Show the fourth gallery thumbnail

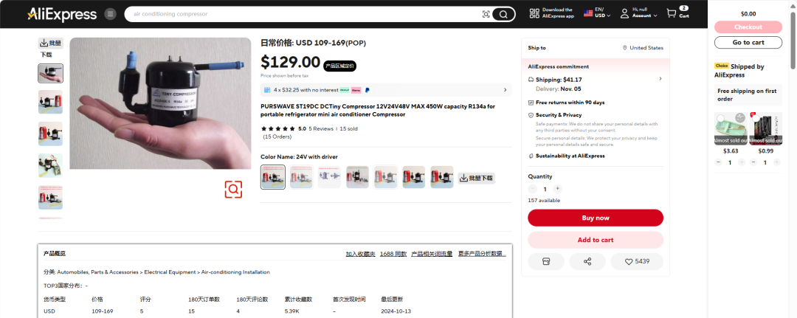pyautogui.click(x=51, y=165)
